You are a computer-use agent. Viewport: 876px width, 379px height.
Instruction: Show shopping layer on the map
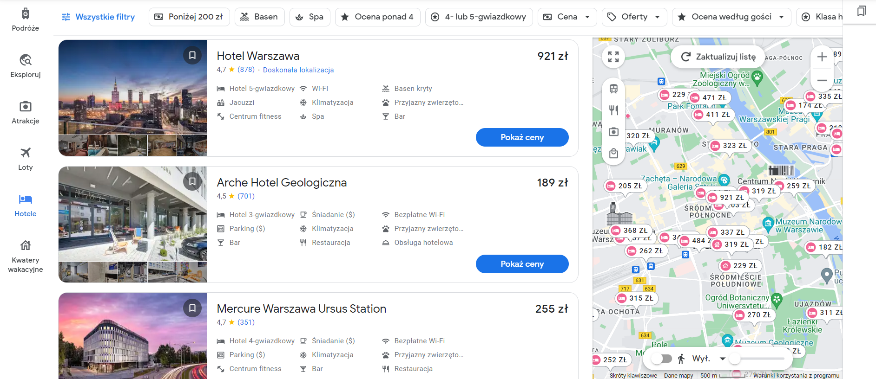click(613, 154)
